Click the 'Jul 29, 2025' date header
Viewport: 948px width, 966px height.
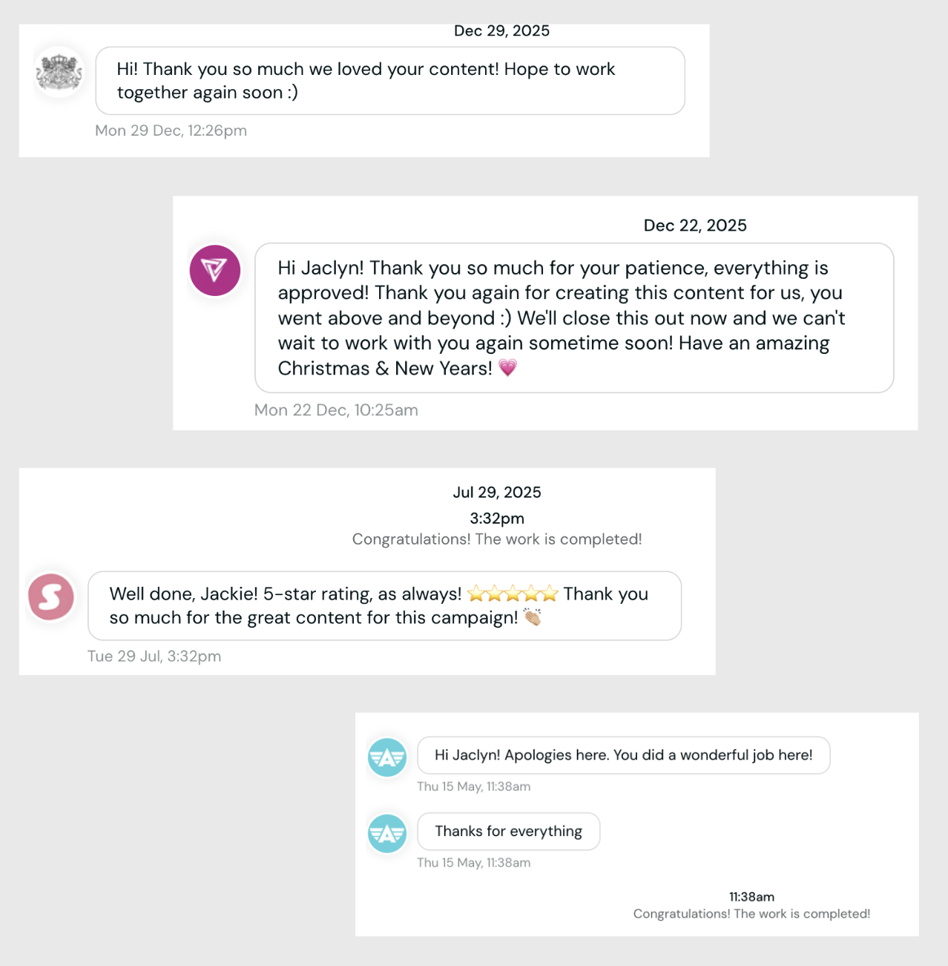[x=497, y=493]
